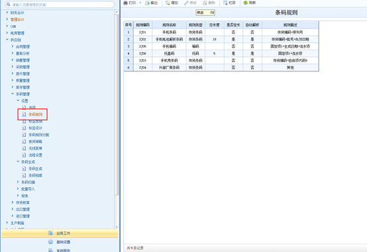Collapse the 条码生成 folder chevron
The height and width of the screenshot is (252, 367).
coord(18,161)
